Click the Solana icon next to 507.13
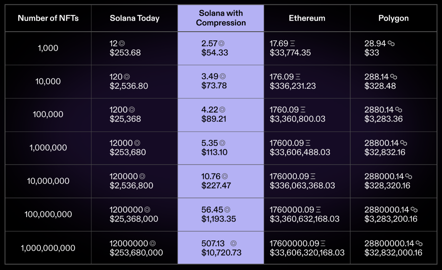Viewport: 442px width, 270px height. 234,243
